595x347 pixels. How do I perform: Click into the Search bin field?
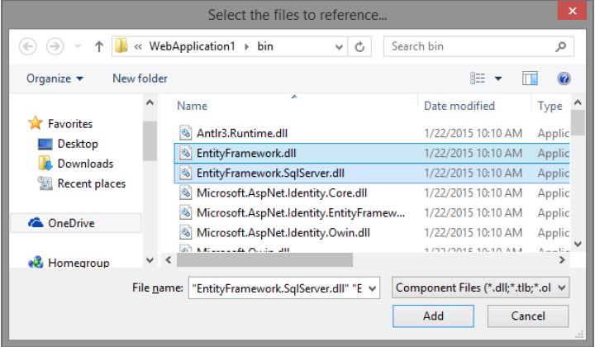(x=470, y=46)
